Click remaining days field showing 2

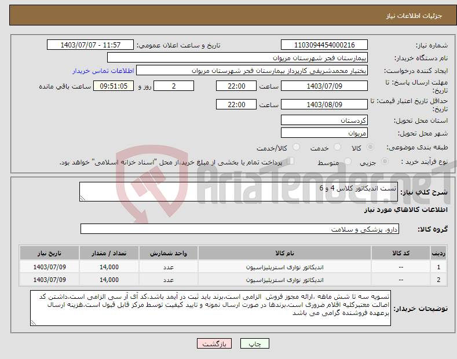(x=174, y=86)
